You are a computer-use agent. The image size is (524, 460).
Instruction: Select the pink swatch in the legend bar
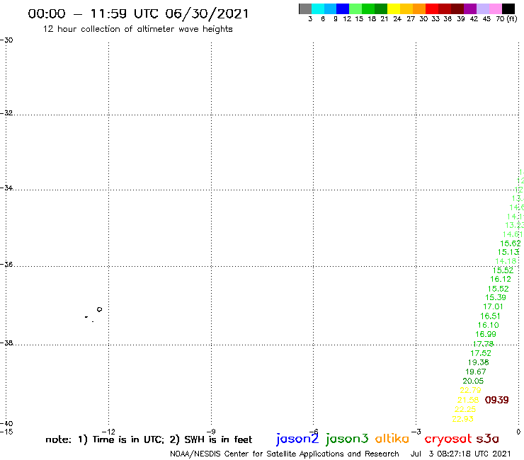(496, 8)
